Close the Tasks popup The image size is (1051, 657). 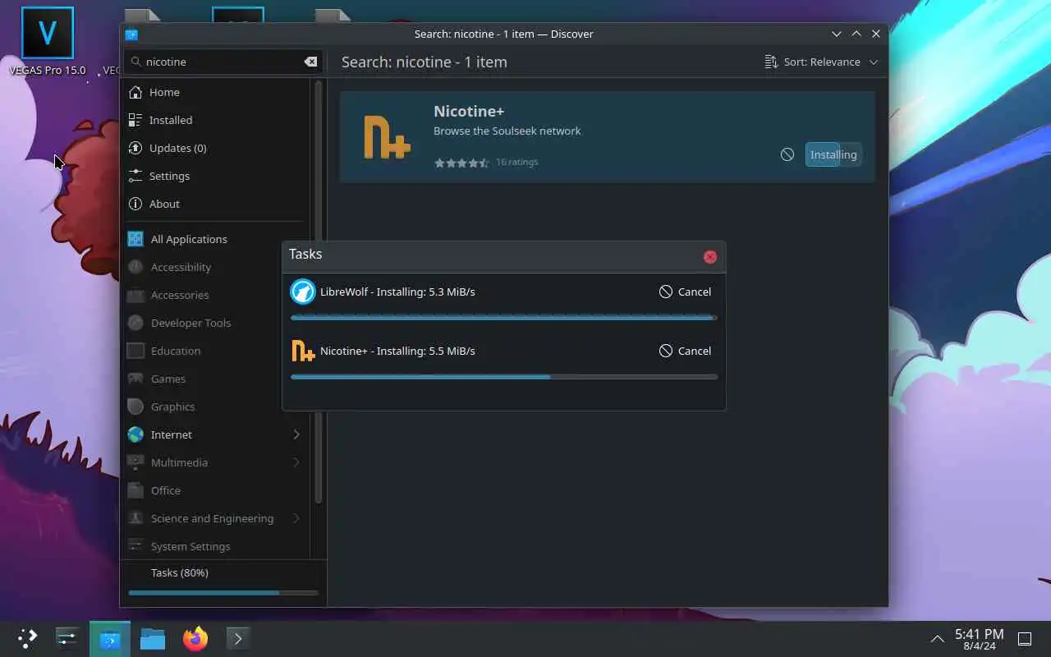(710, 257)
